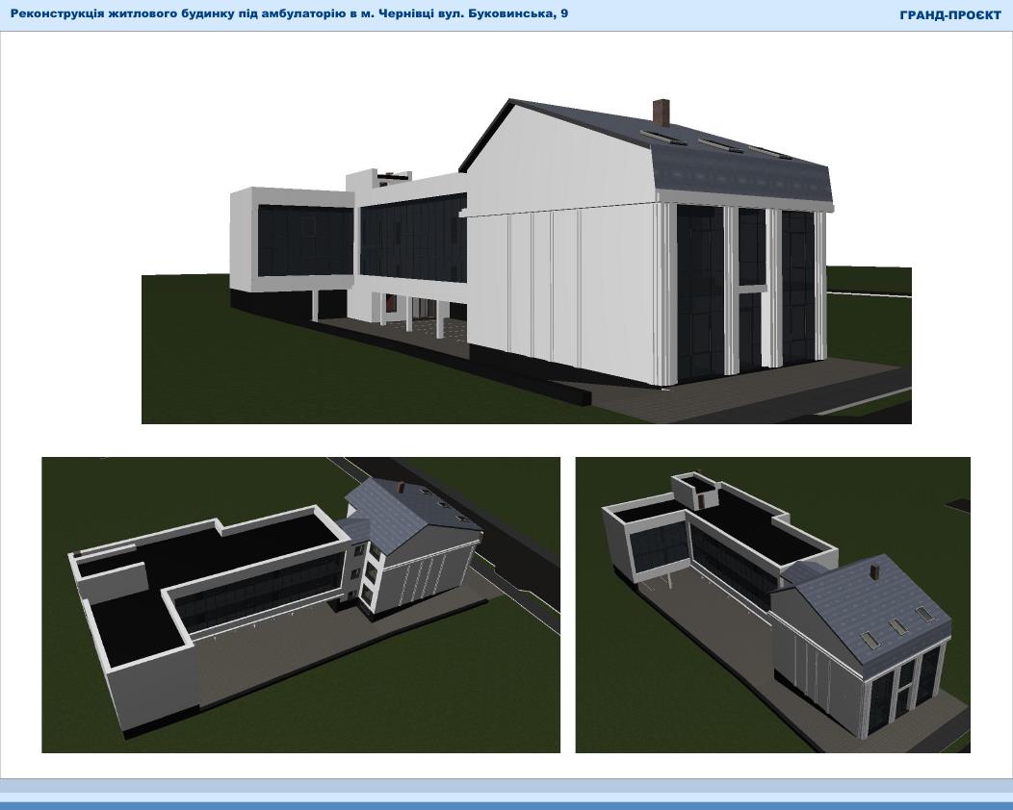The height and width of the screenshot is (810, 1013).
Task: Click the address text 'вул. Буковинська, 9'
Action: click(500, 13)
